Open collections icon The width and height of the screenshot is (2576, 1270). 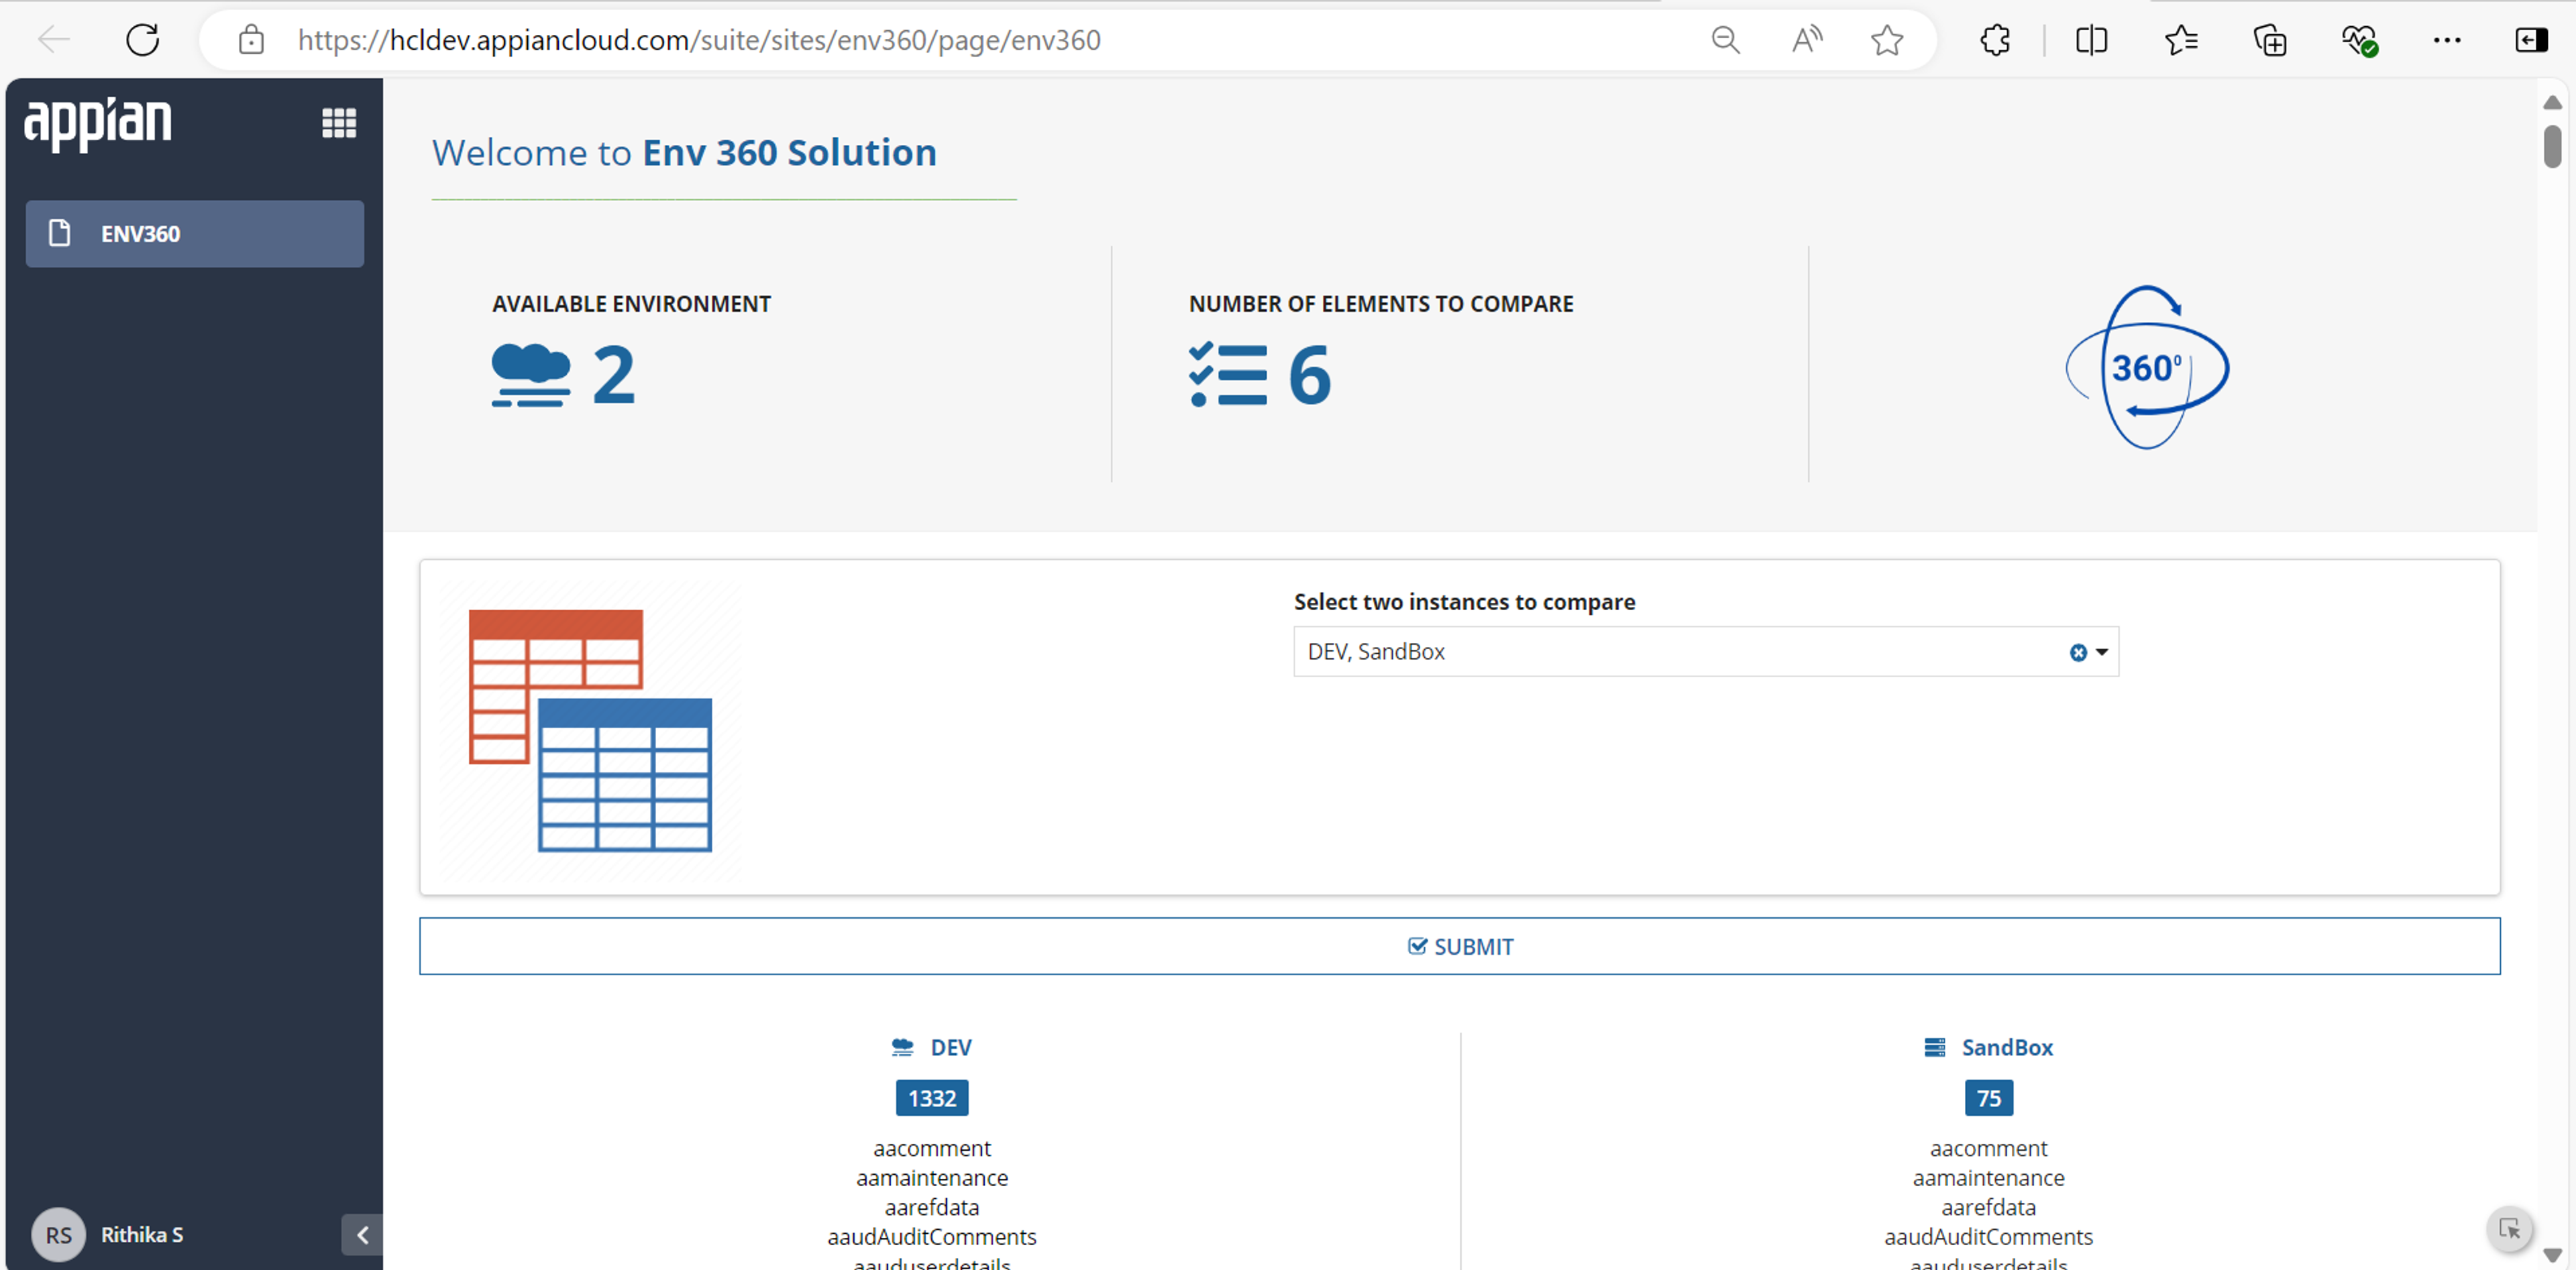pos(2270,40)
